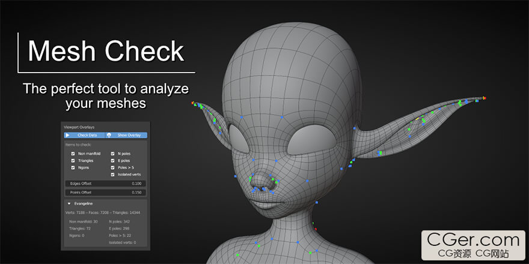The width and height of the screenshot is (529, 264).
Task: Uncheck the Triangles checkbox
Action: [x=73, y=161]
